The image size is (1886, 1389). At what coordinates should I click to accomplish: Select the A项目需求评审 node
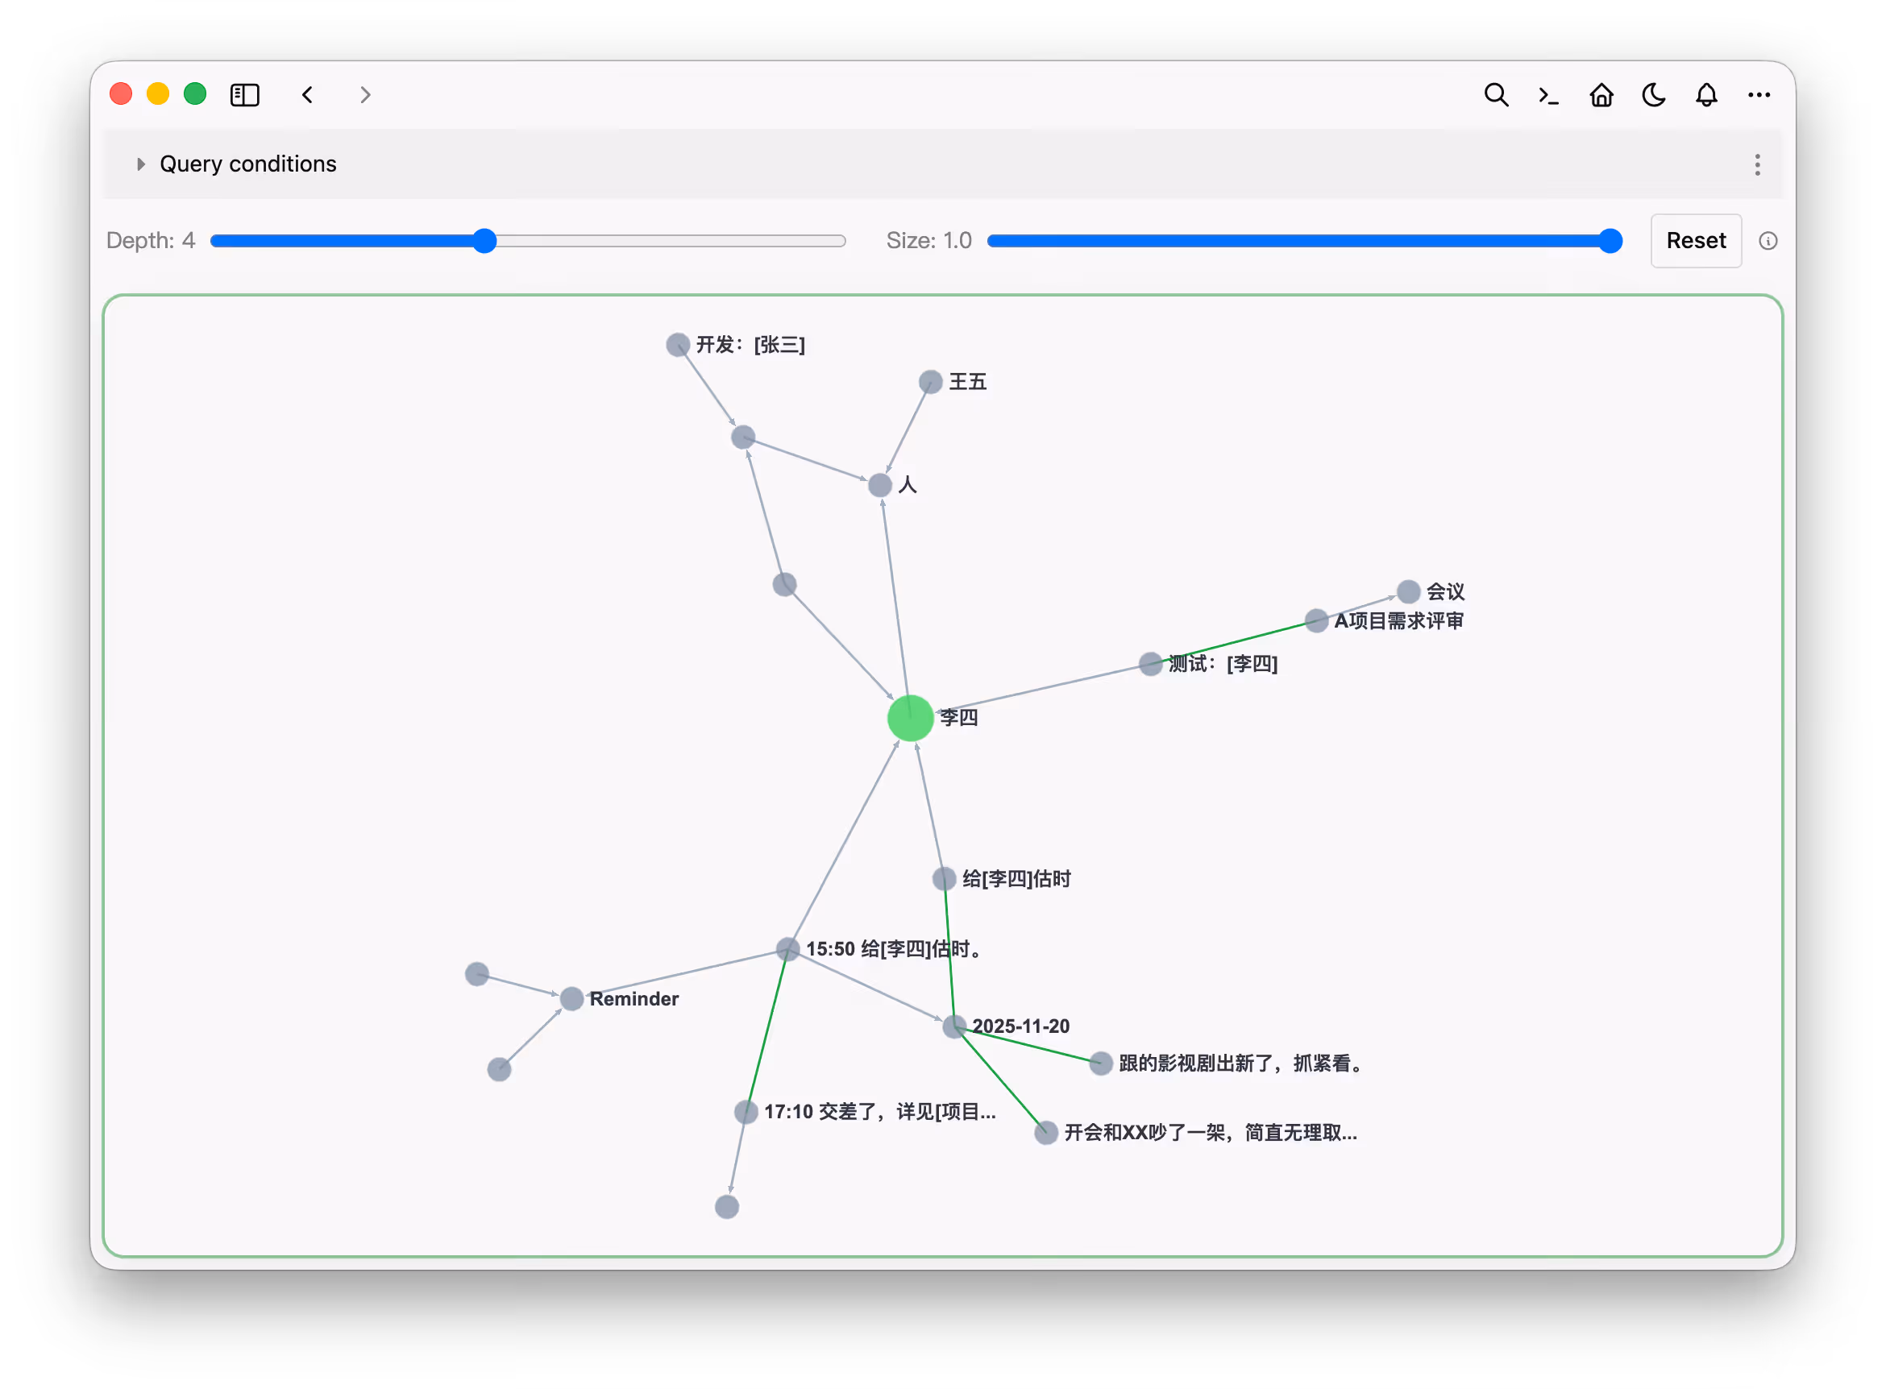click(1316, 621)
